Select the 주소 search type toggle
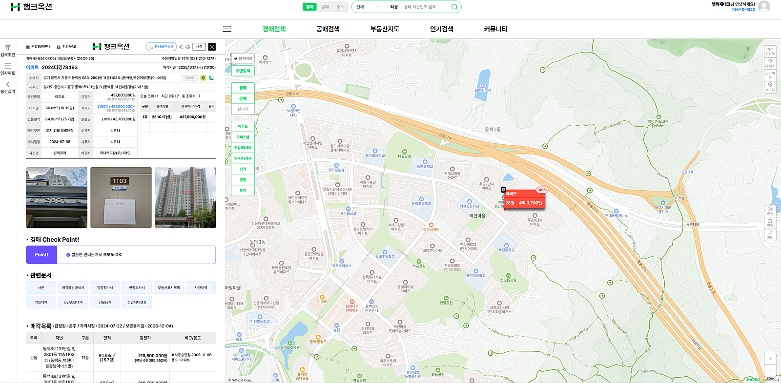The width and height of the screenshot is (781, 383). [340, 7]
